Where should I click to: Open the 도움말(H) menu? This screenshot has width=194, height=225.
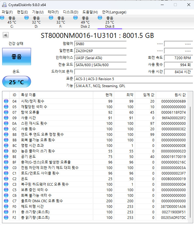click(x=90, y=12)
